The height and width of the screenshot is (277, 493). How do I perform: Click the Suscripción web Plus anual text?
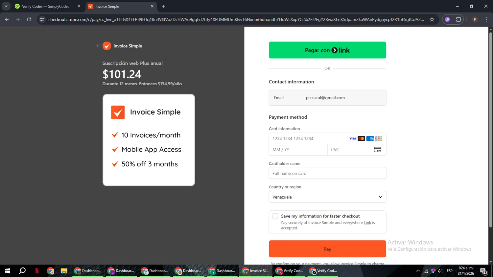point(132,63)
